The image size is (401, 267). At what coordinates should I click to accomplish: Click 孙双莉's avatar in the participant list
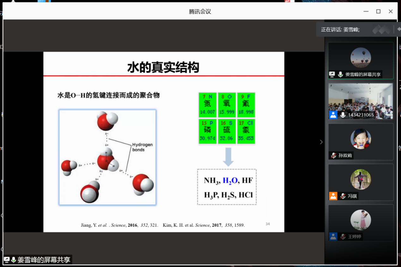(361, 139)
